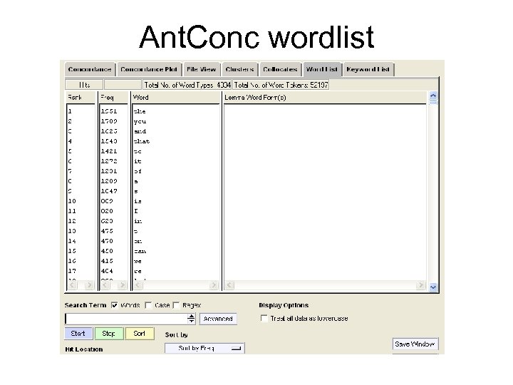Image resolution: width=513 pixels, height=385 pixels.
Task: Switch to the Concordance tab
Action: 90,69
